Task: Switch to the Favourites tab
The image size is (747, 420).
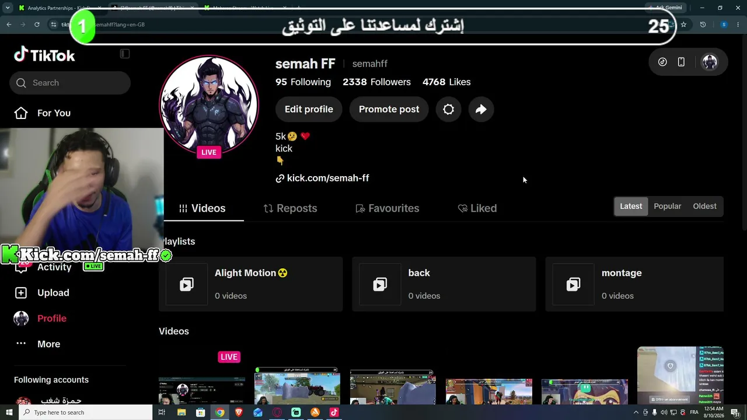Action: (x=388, y=208)
